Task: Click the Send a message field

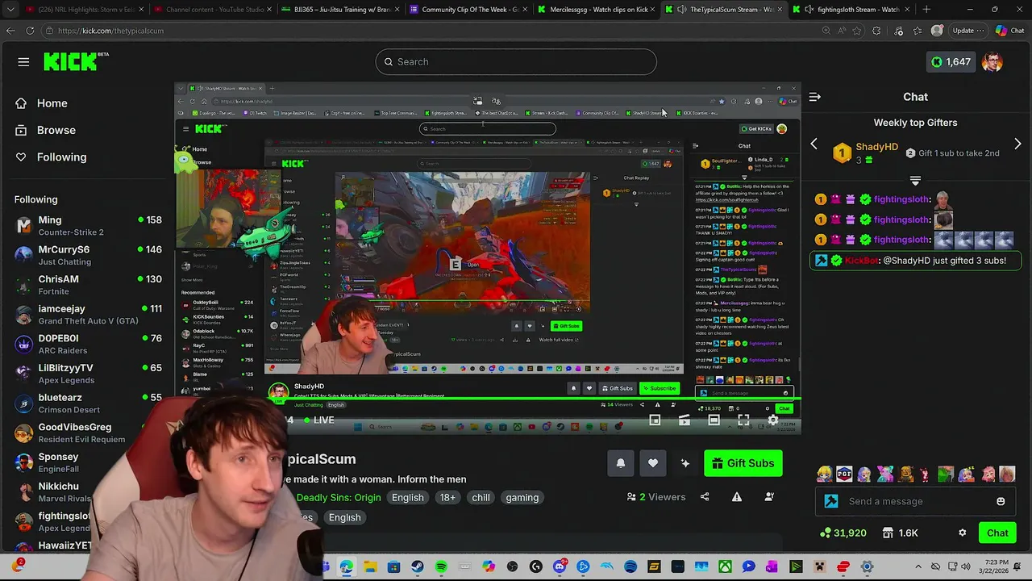Action: coord(914,501)
